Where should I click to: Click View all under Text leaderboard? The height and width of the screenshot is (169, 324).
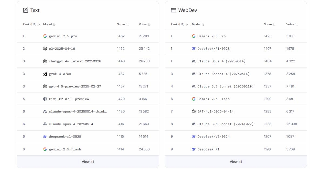(88, 162)
